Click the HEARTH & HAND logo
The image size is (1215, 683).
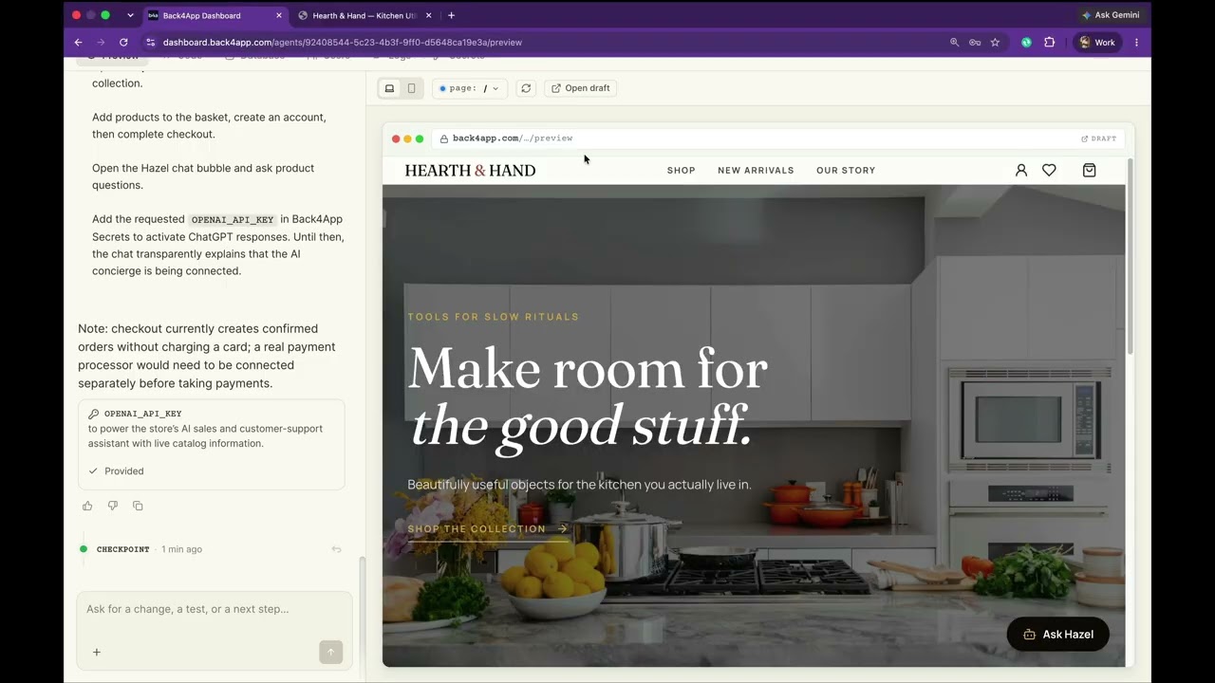coord(470,171)
